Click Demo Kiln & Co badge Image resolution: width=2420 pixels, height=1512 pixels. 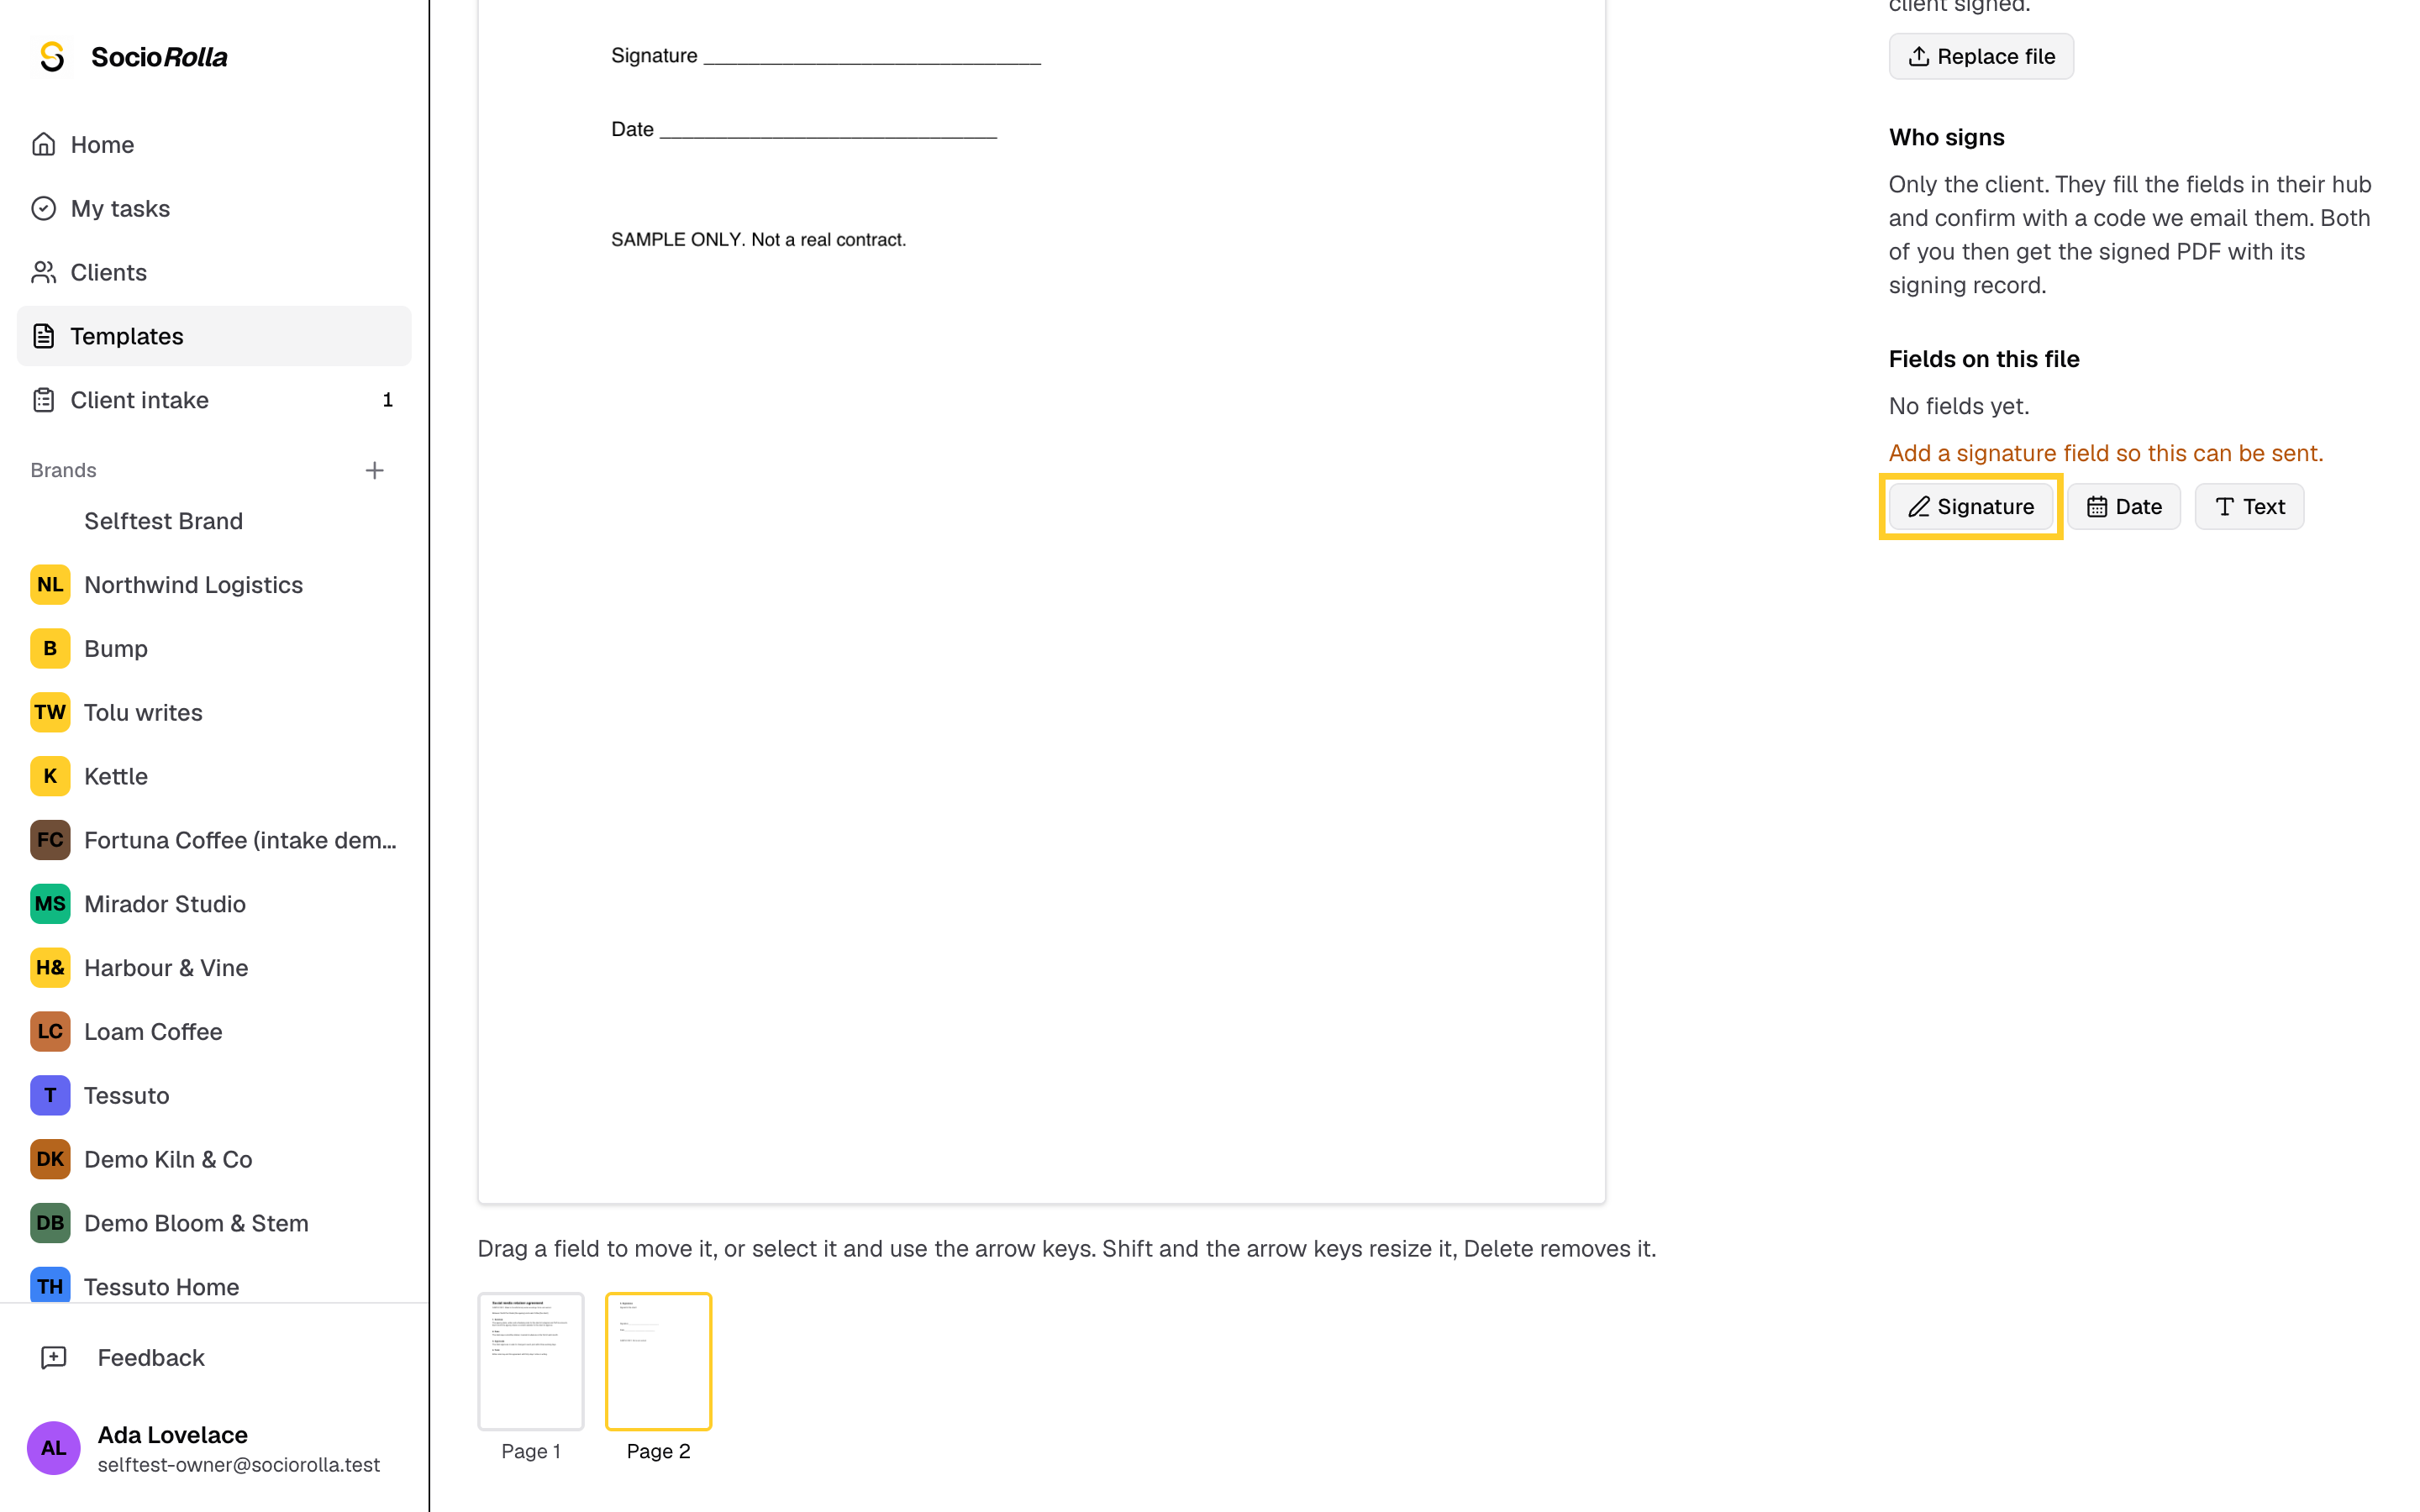click(50, 1159)
